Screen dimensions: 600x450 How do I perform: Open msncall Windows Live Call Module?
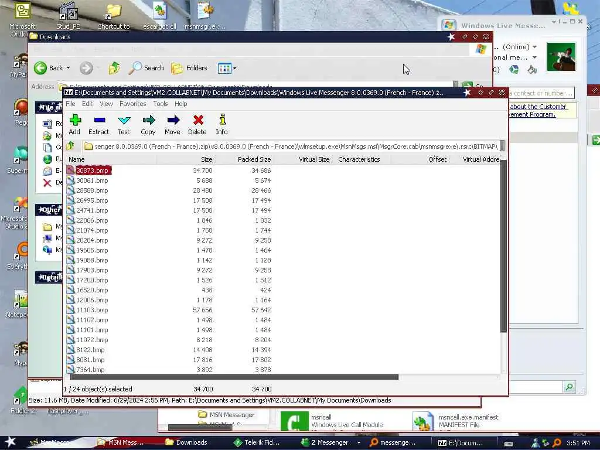pyautogui.click(x=332, y=421)
